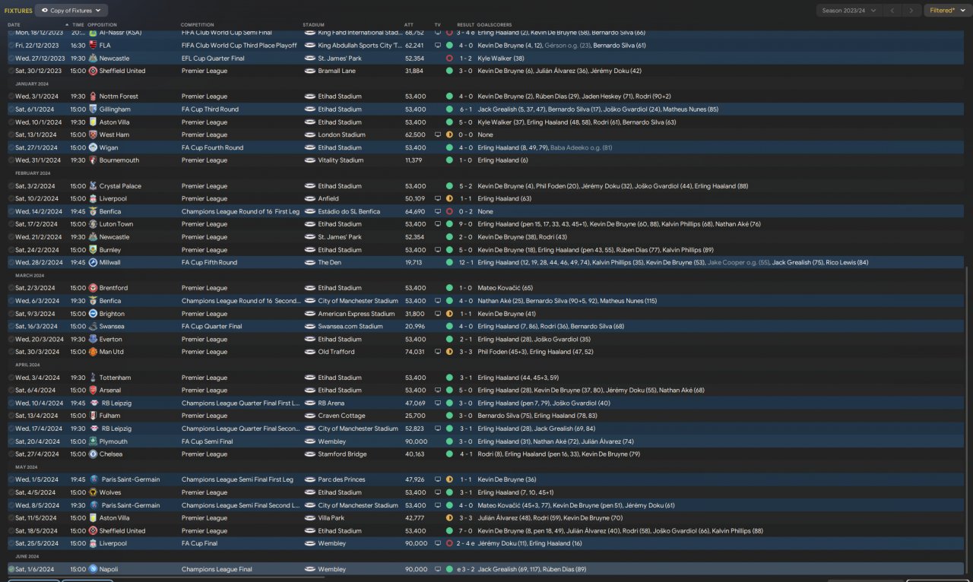Click the Swansea club badge
The height and width of the screenshot is (582, 973).
coord(93,327)
